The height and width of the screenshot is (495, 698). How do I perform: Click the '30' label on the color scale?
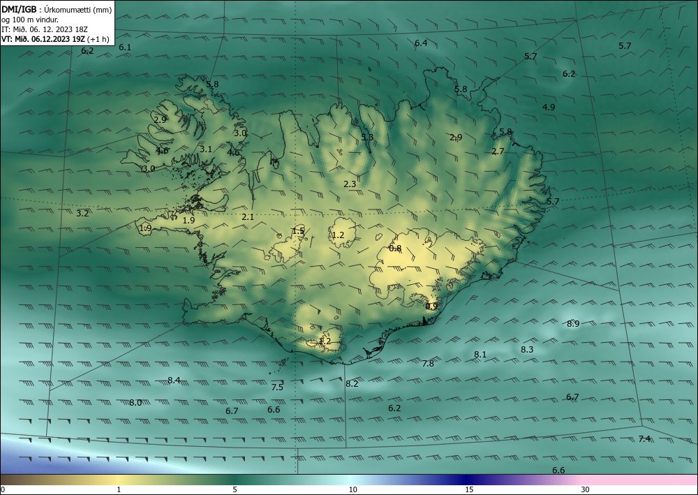(585, 490)
